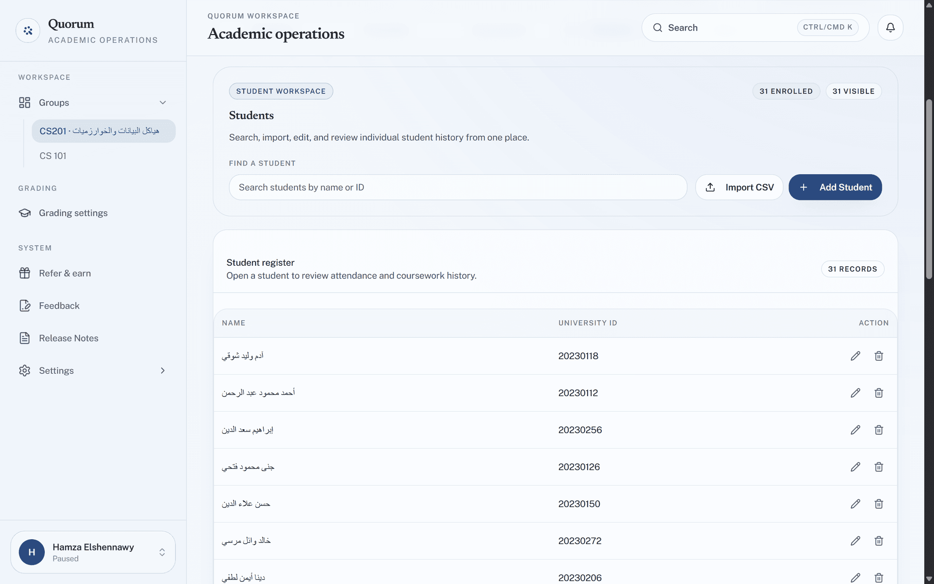Collapse the Groups section chevron
The image size is (934, 584).
[x=162, y=103]
